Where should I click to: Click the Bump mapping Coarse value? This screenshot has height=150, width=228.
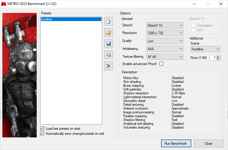[176, 86]
